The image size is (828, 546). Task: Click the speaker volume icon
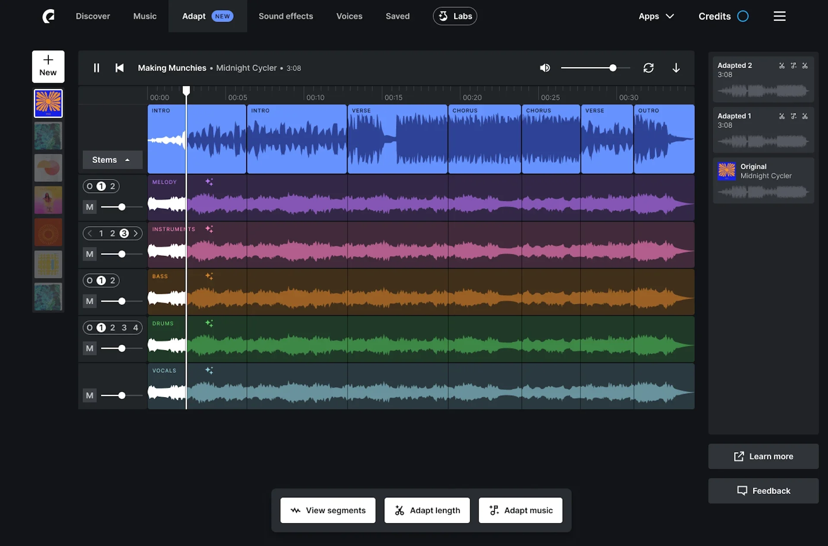coord(545,68)
